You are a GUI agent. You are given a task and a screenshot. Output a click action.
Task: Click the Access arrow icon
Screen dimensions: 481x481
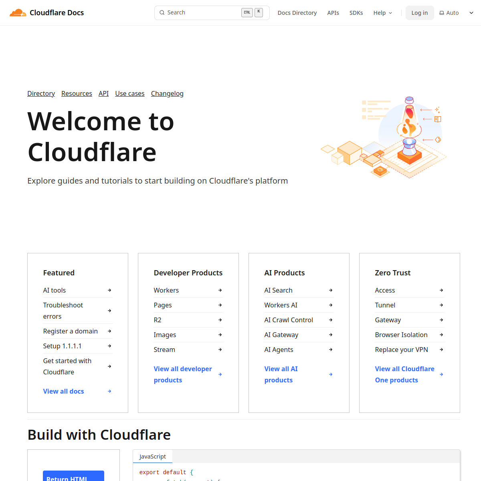[441, 290]
